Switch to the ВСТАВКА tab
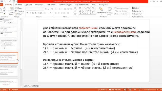Viewport: 162px width, 91px height. point(18,5)
